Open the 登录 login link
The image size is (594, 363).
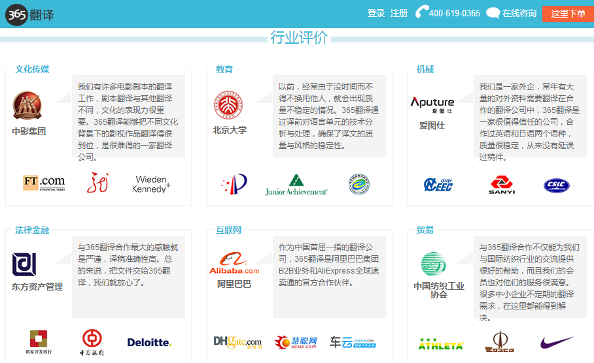pyautogui.click(x=376, y=14)
